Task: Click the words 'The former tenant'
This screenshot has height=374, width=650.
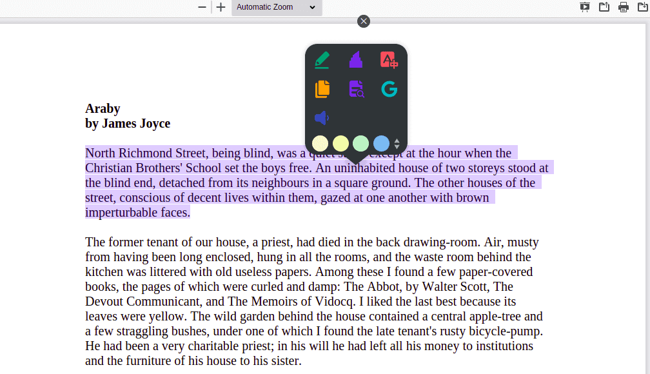Action: pos(131,242)
